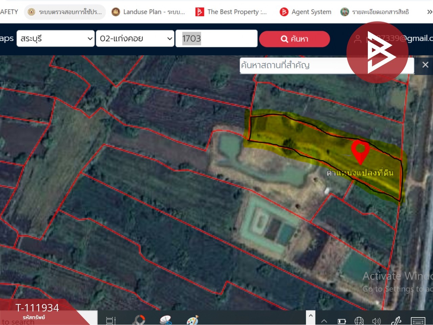Click the network globe tray icon
The height and width of the screenshot is (325, 433).
coord(359,321)
